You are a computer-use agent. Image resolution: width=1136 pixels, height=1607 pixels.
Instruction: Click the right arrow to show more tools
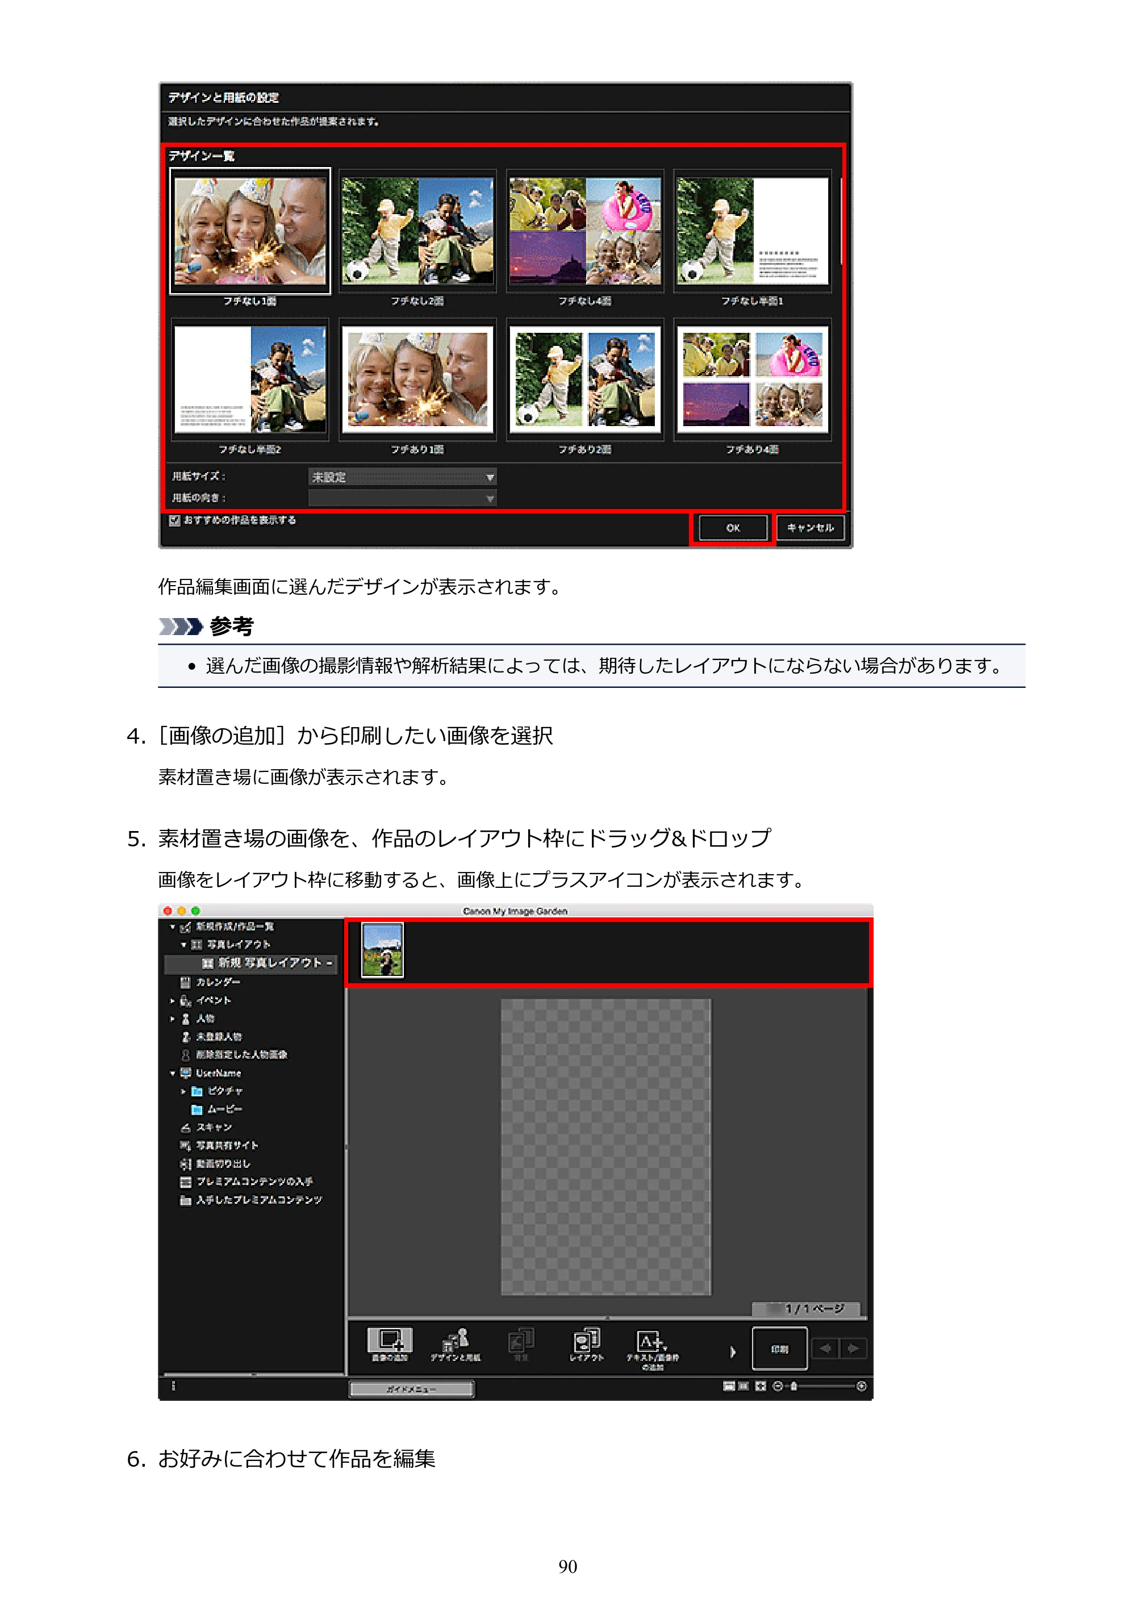coord(733,1351)
